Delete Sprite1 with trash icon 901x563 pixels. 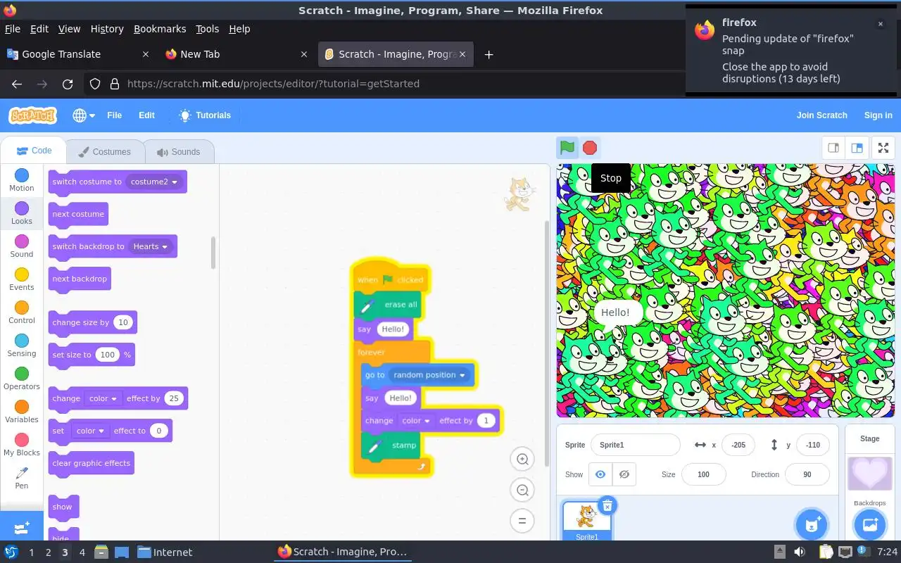tap(607, 505)
